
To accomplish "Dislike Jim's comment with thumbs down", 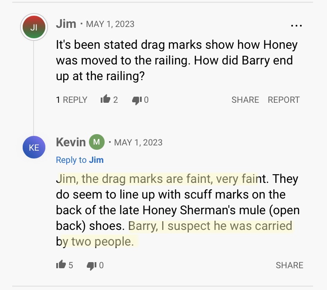I will [136, 100].
